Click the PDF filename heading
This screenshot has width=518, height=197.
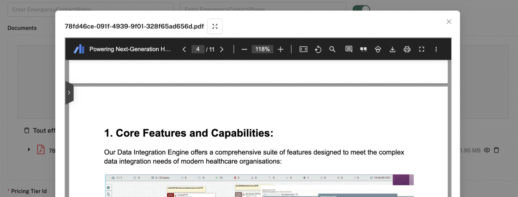coord(134,26)
